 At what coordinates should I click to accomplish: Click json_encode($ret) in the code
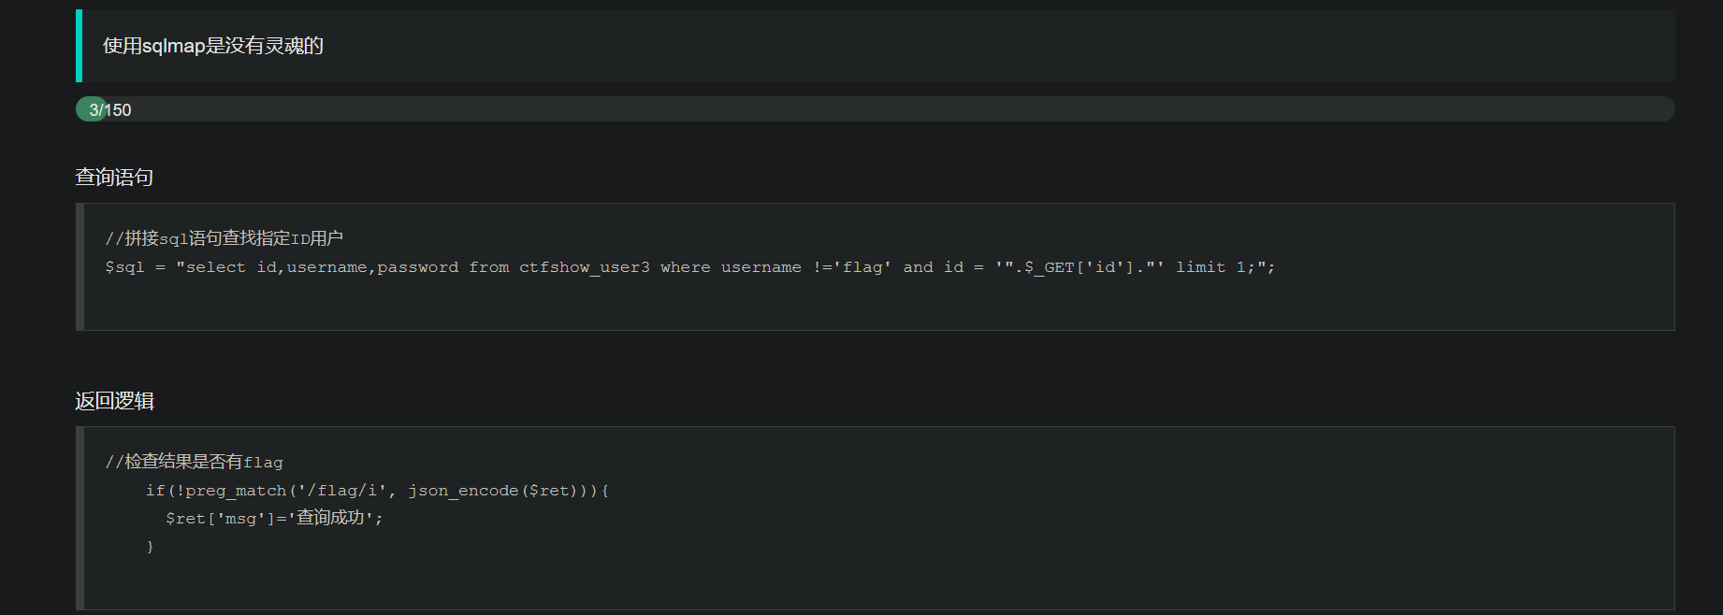(x=492, y=491)
